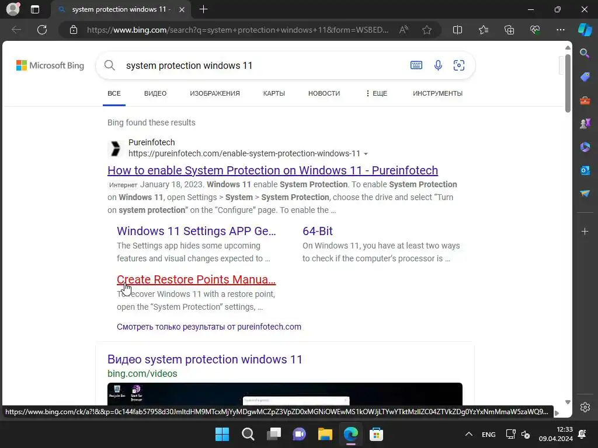This screenshot has width=598, height=448.
Task: Open Видео system protection windows 11 heading
Action: 205,359
